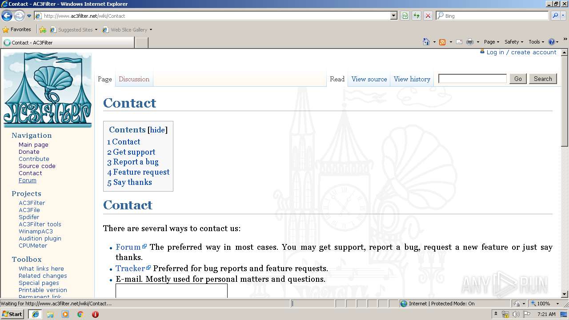Open AC3File project link
Screen dimensions: 569x320
click(x=29, y=210)
